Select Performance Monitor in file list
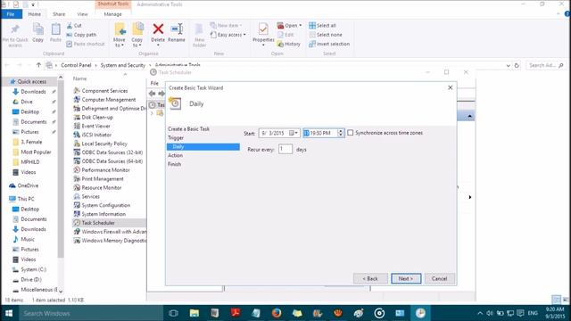571x321 pixels. [105, 170]
